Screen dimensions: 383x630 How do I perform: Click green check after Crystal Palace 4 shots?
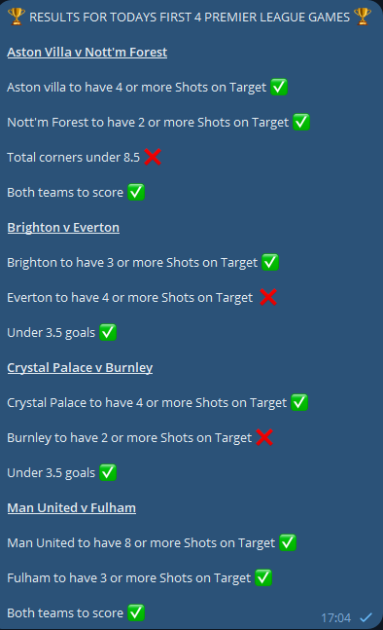(x=299, y=402)
